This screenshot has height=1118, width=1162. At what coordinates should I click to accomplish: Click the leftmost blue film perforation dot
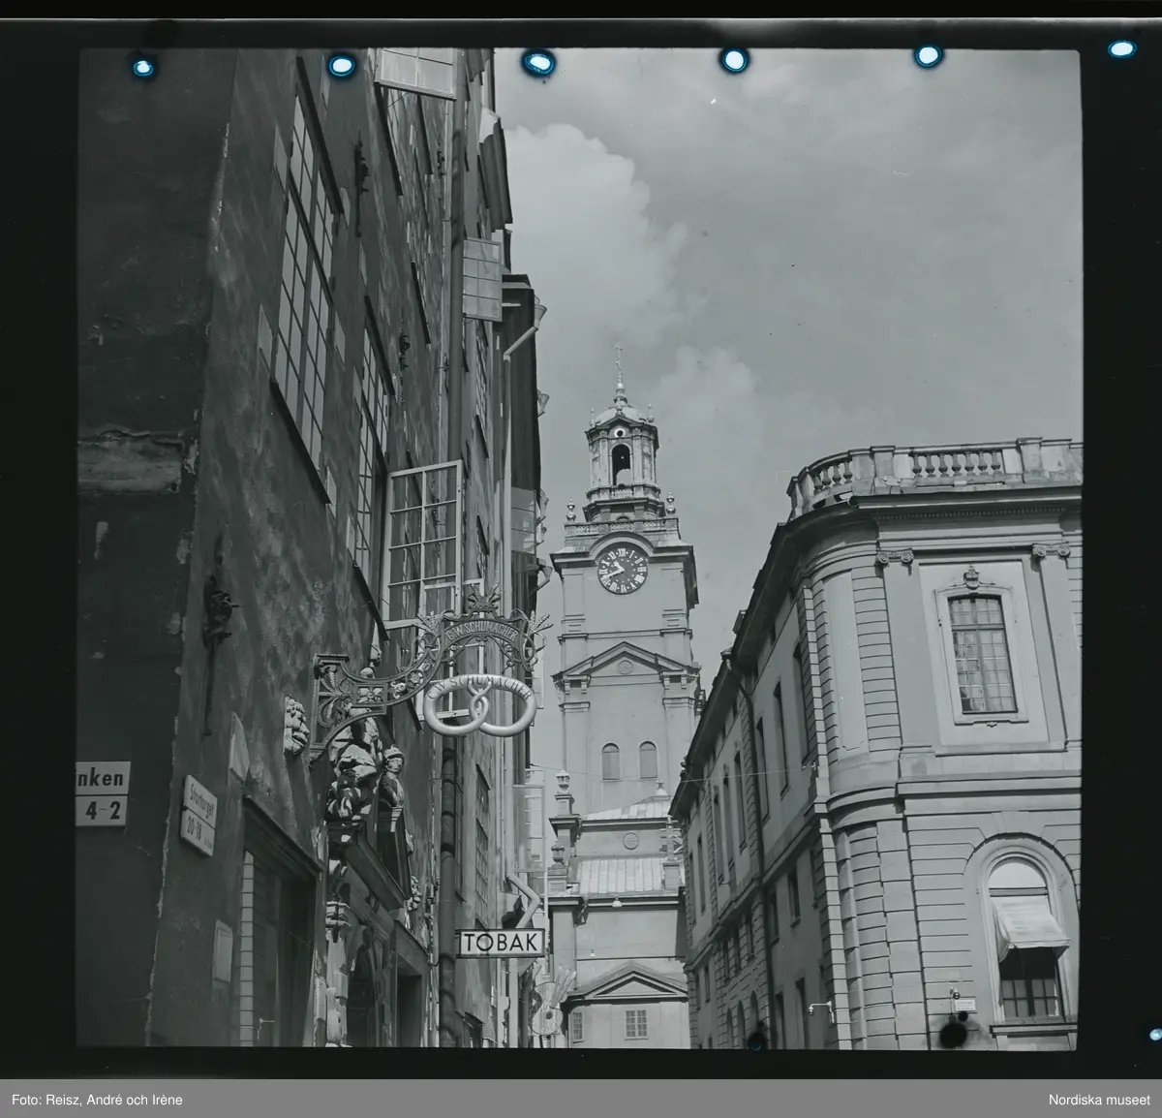[143, 67]
